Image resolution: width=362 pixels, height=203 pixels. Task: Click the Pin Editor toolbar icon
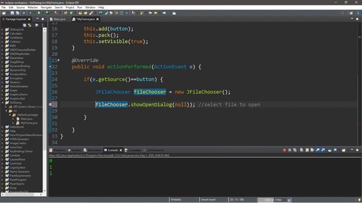174,13
